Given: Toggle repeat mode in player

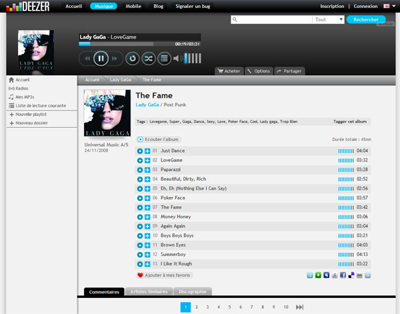Looking at the screenshot, I should point(133,59).
